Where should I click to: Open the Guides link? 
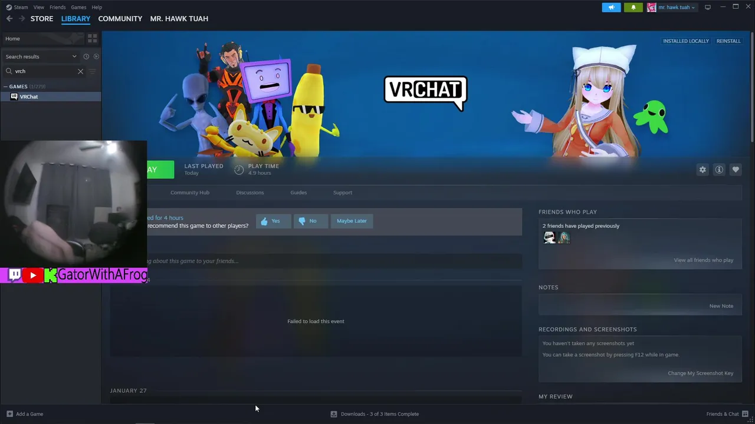298,193
